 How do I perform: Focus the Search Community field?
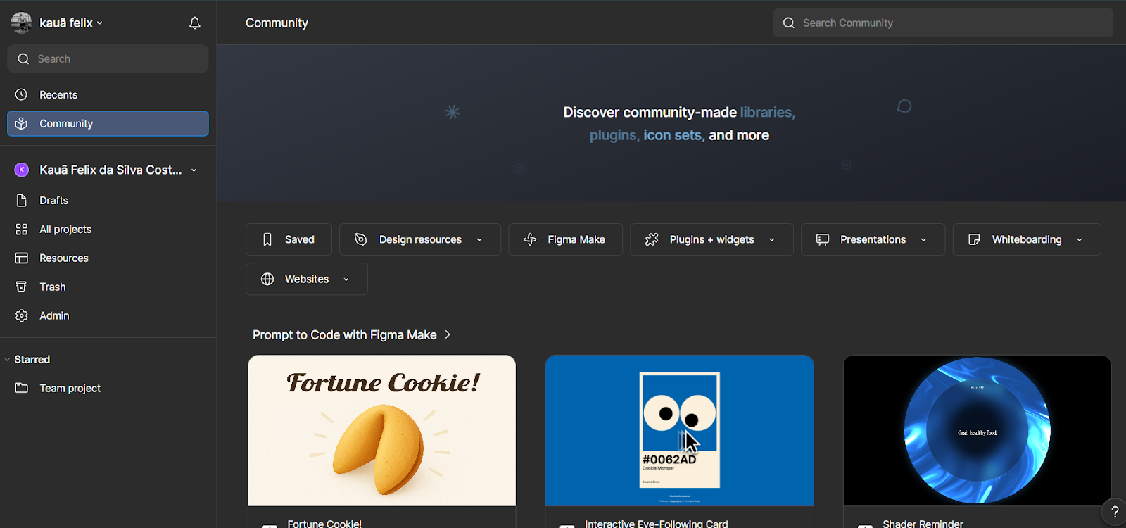pyautogui.click(x=943, y=23)
